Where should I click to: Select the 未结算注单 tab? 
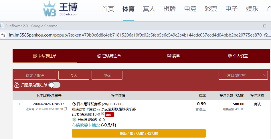click(45, 56)
